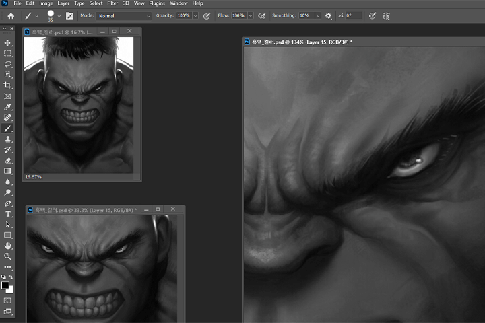The width and height of the screenshot is (485, 323).
Task: Select the Rectangular Marquee tool
Action: [7, 53]
